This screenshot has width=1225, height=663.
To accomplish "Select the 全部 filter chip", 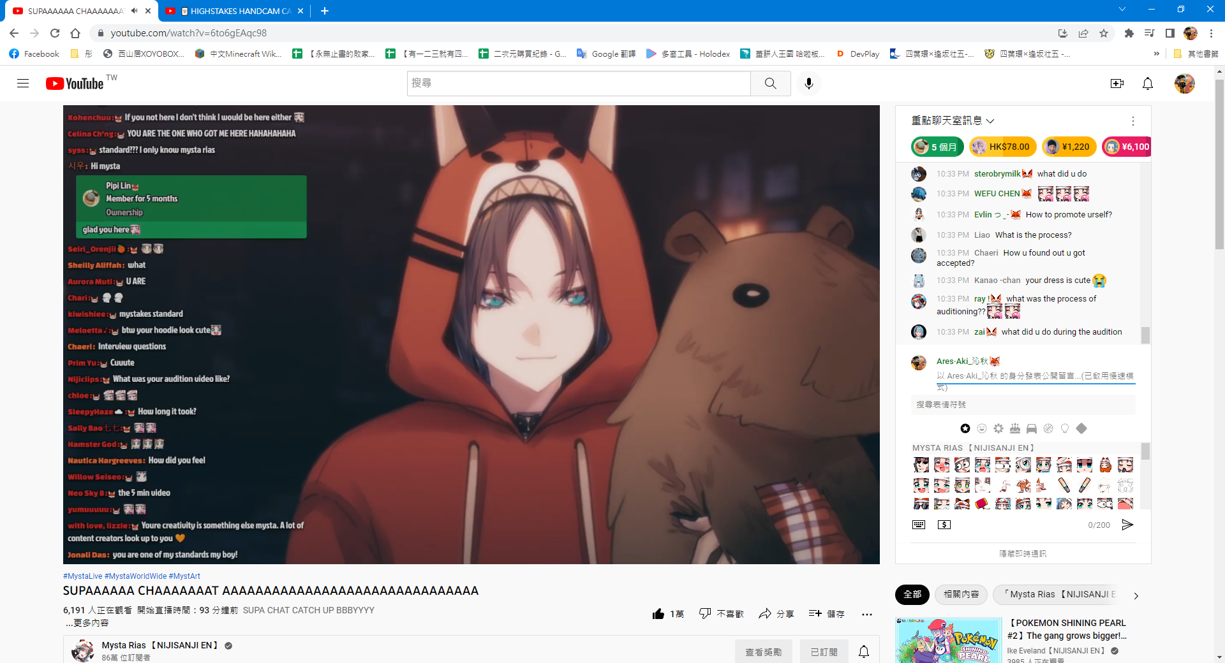I will tap(912, 594).
